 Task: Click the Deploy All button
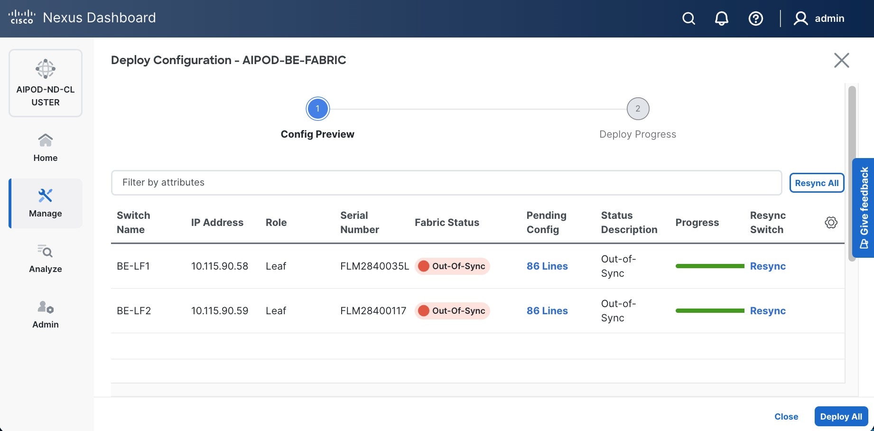tap(841, 416)
